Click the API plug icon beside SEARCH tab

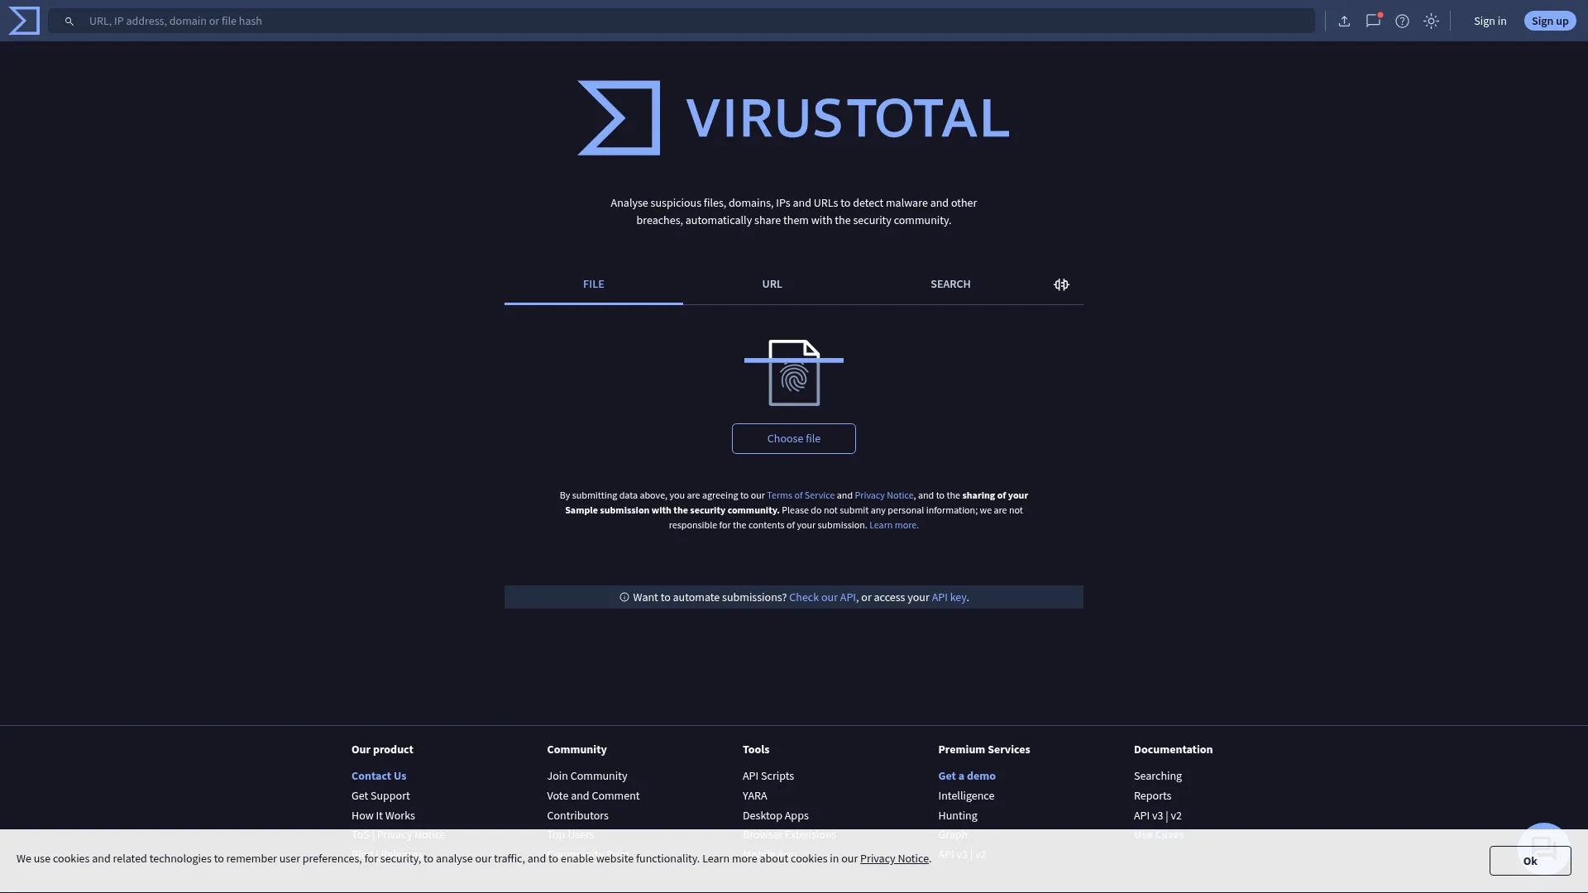[x=1061, y=284]
